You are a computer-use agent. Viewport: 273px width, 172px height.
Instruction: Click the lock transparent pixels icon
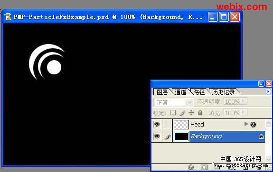pos(173,113)
